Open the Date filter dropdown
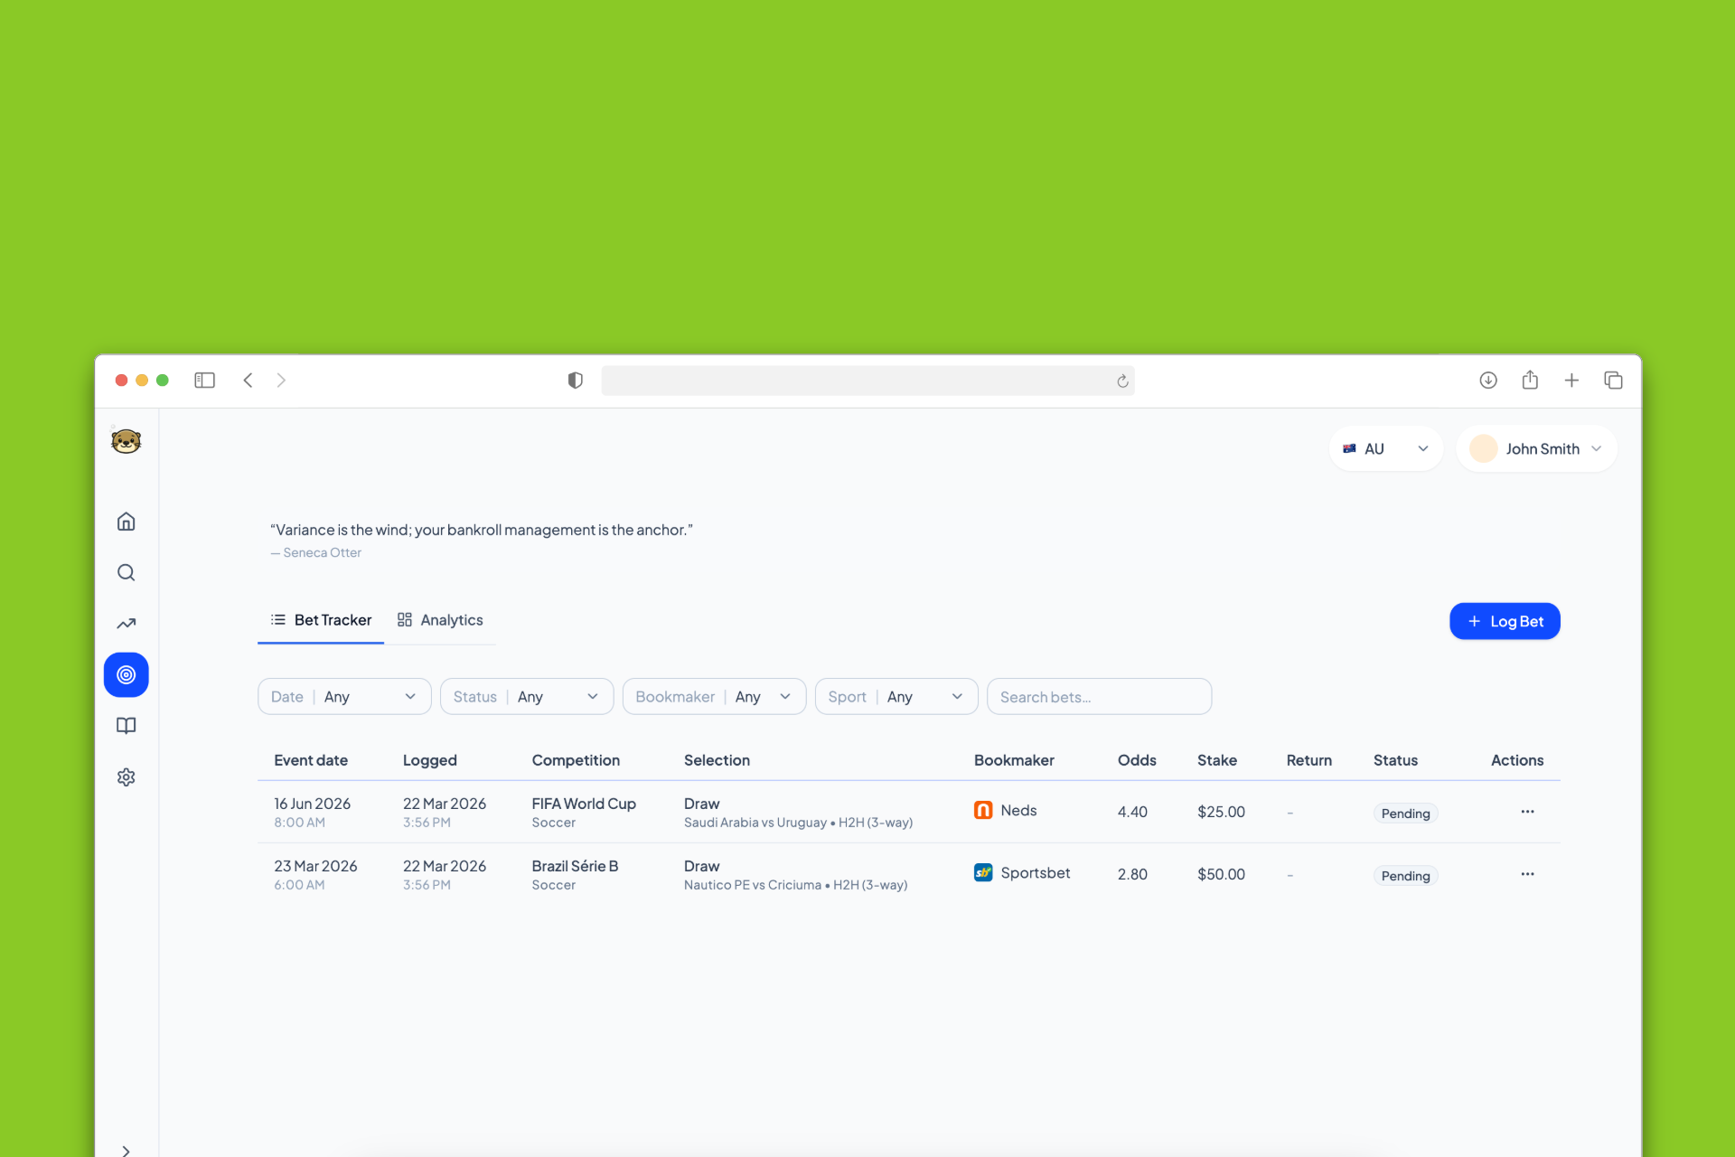1735x1157 pixels. point(344,697)
